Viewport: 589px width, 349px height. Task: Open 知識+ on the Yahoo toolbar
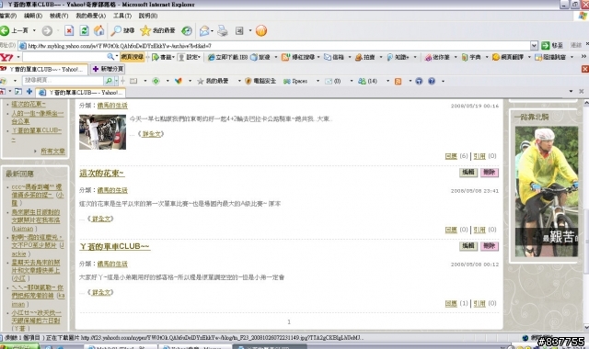pyautogui.click(x=398, y=57)
